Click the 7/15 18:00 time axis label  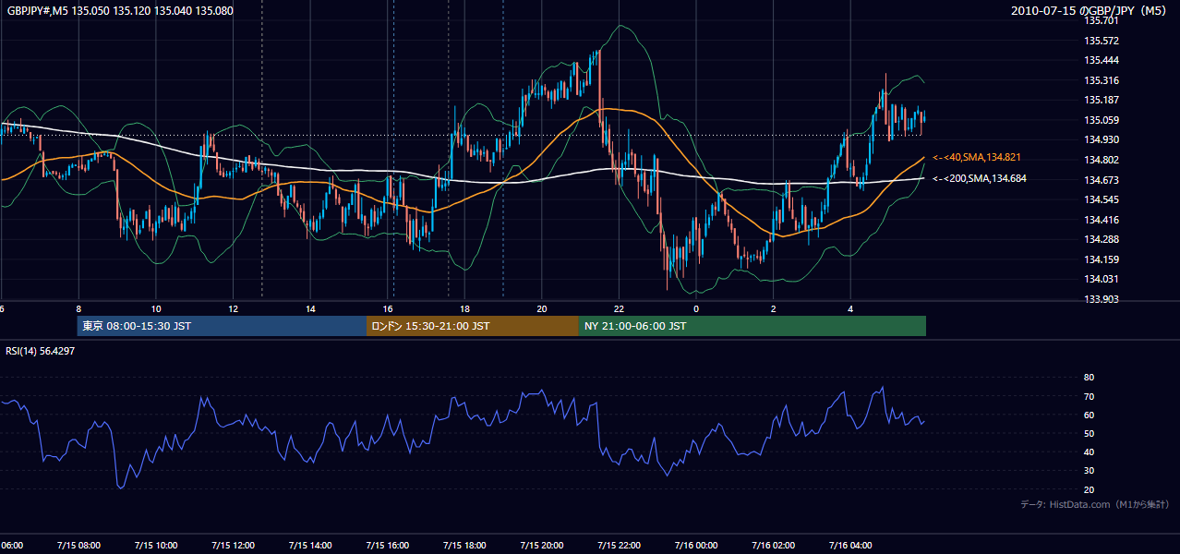click(464, 546)
